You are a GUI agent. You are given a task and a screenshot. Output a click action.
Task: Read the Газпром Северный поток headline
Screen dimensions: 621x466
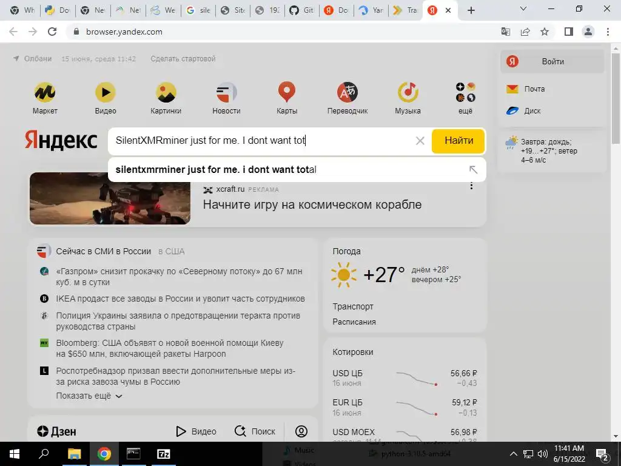click(x=179, y=277)
